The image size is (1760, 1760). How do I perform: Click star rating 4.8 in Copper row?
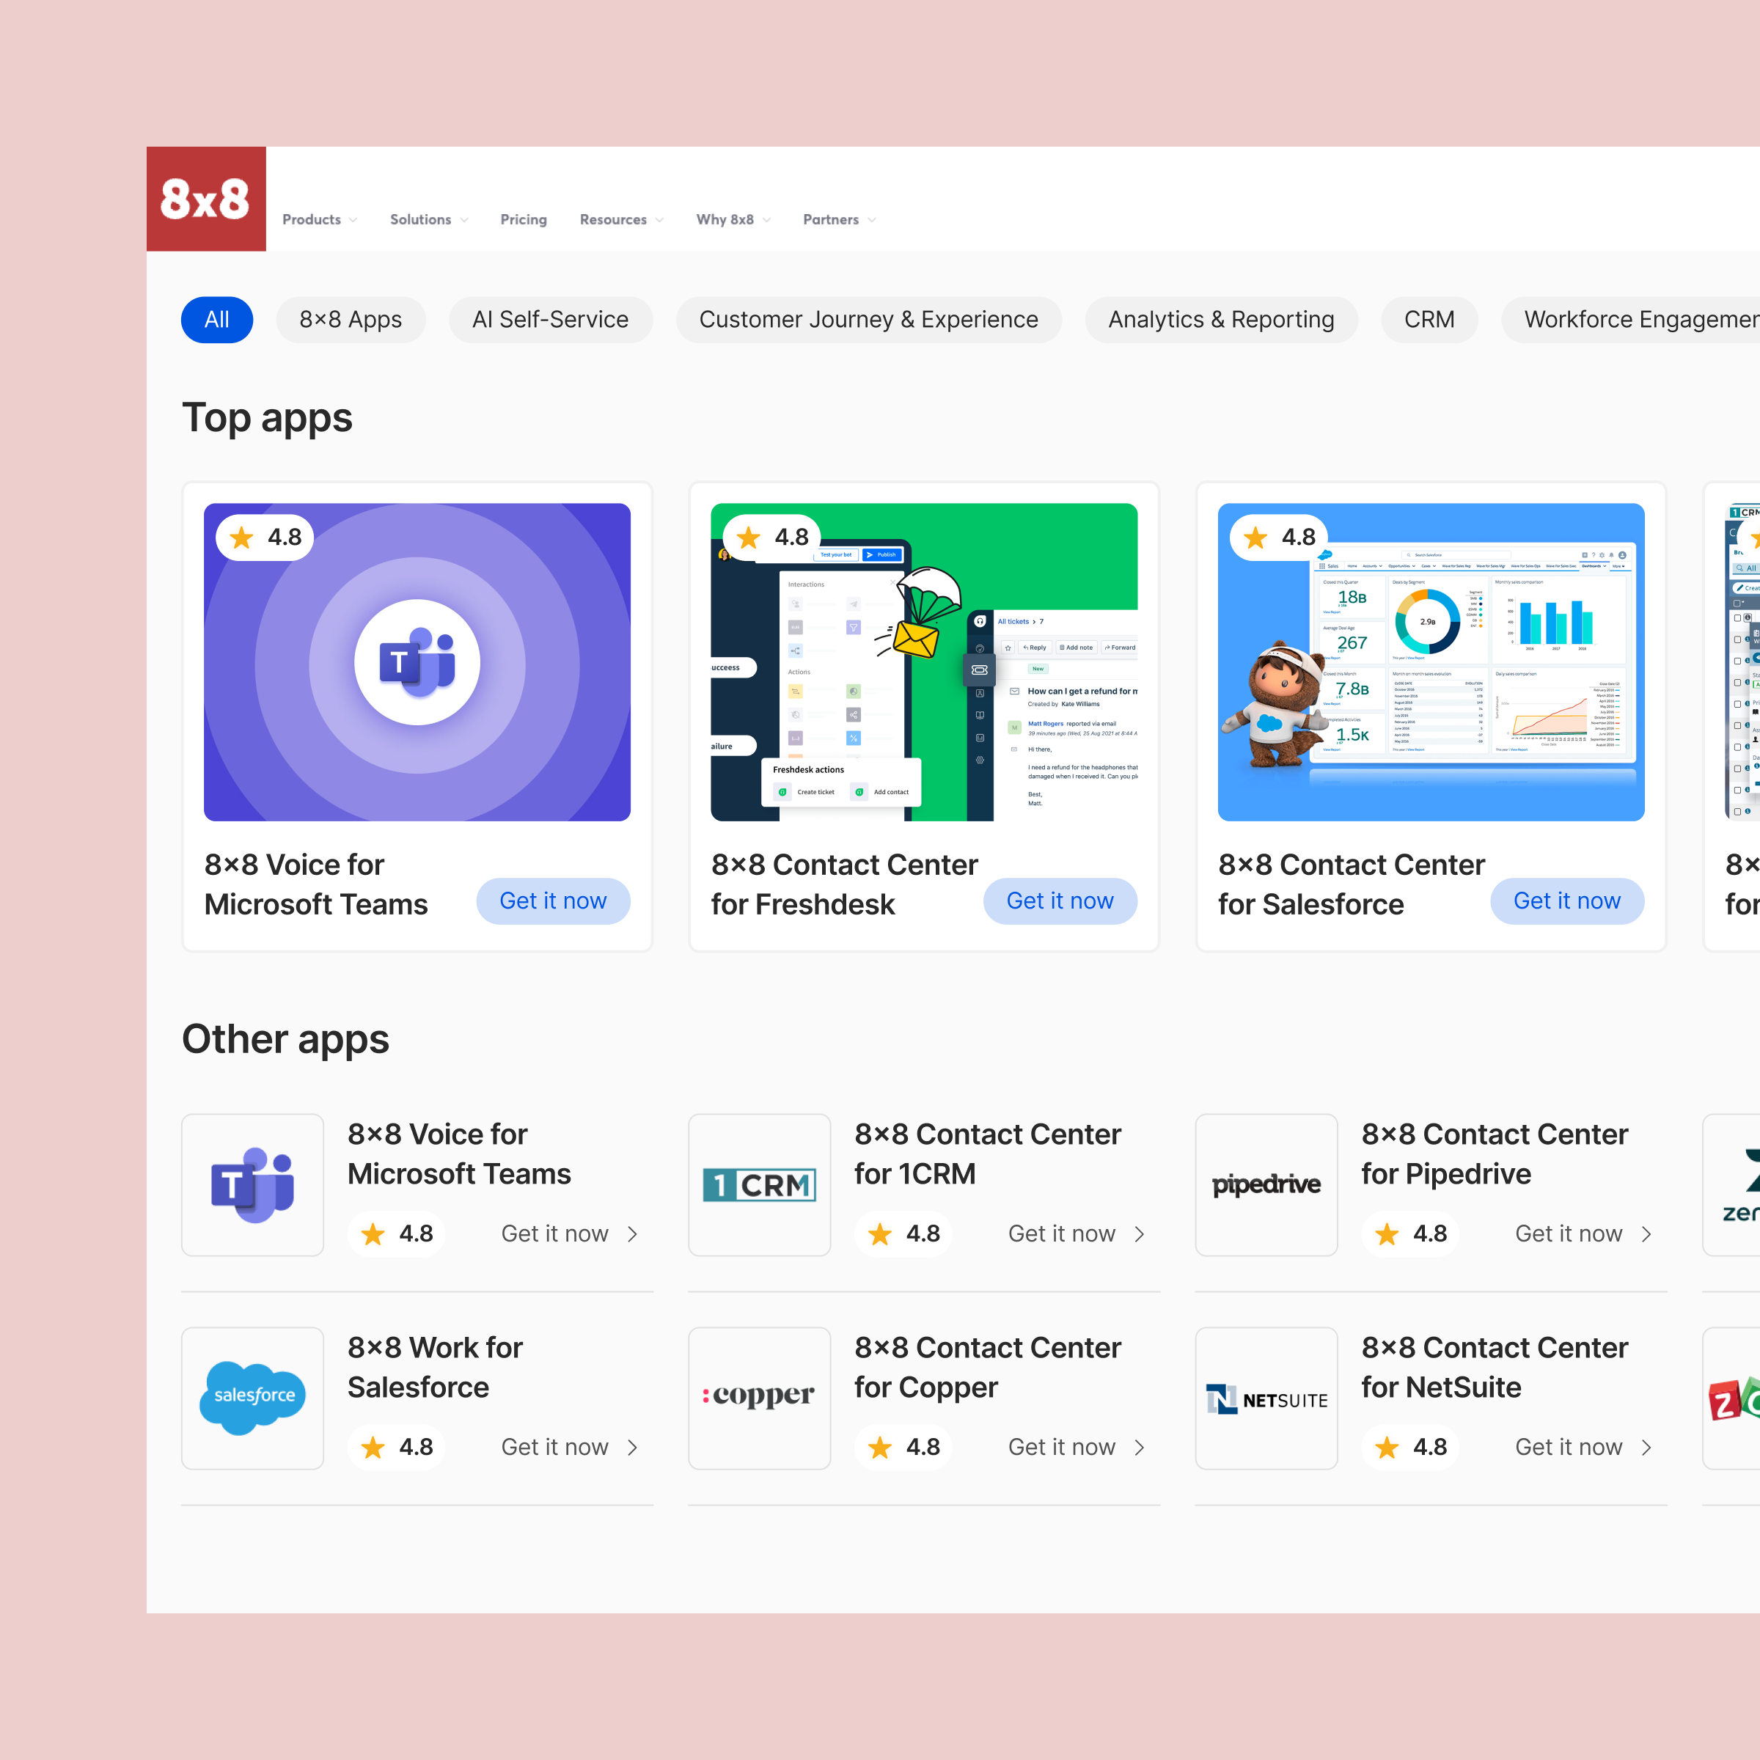coord(903,1447)
